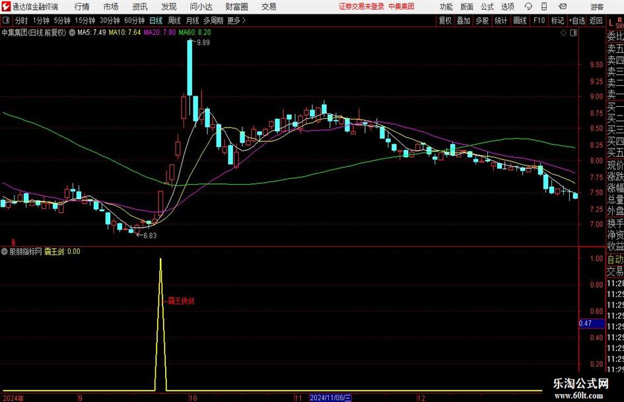624x402 pixels.
Task: Switch to 15分钟 period tab
Action: click(x=85, y=20)
